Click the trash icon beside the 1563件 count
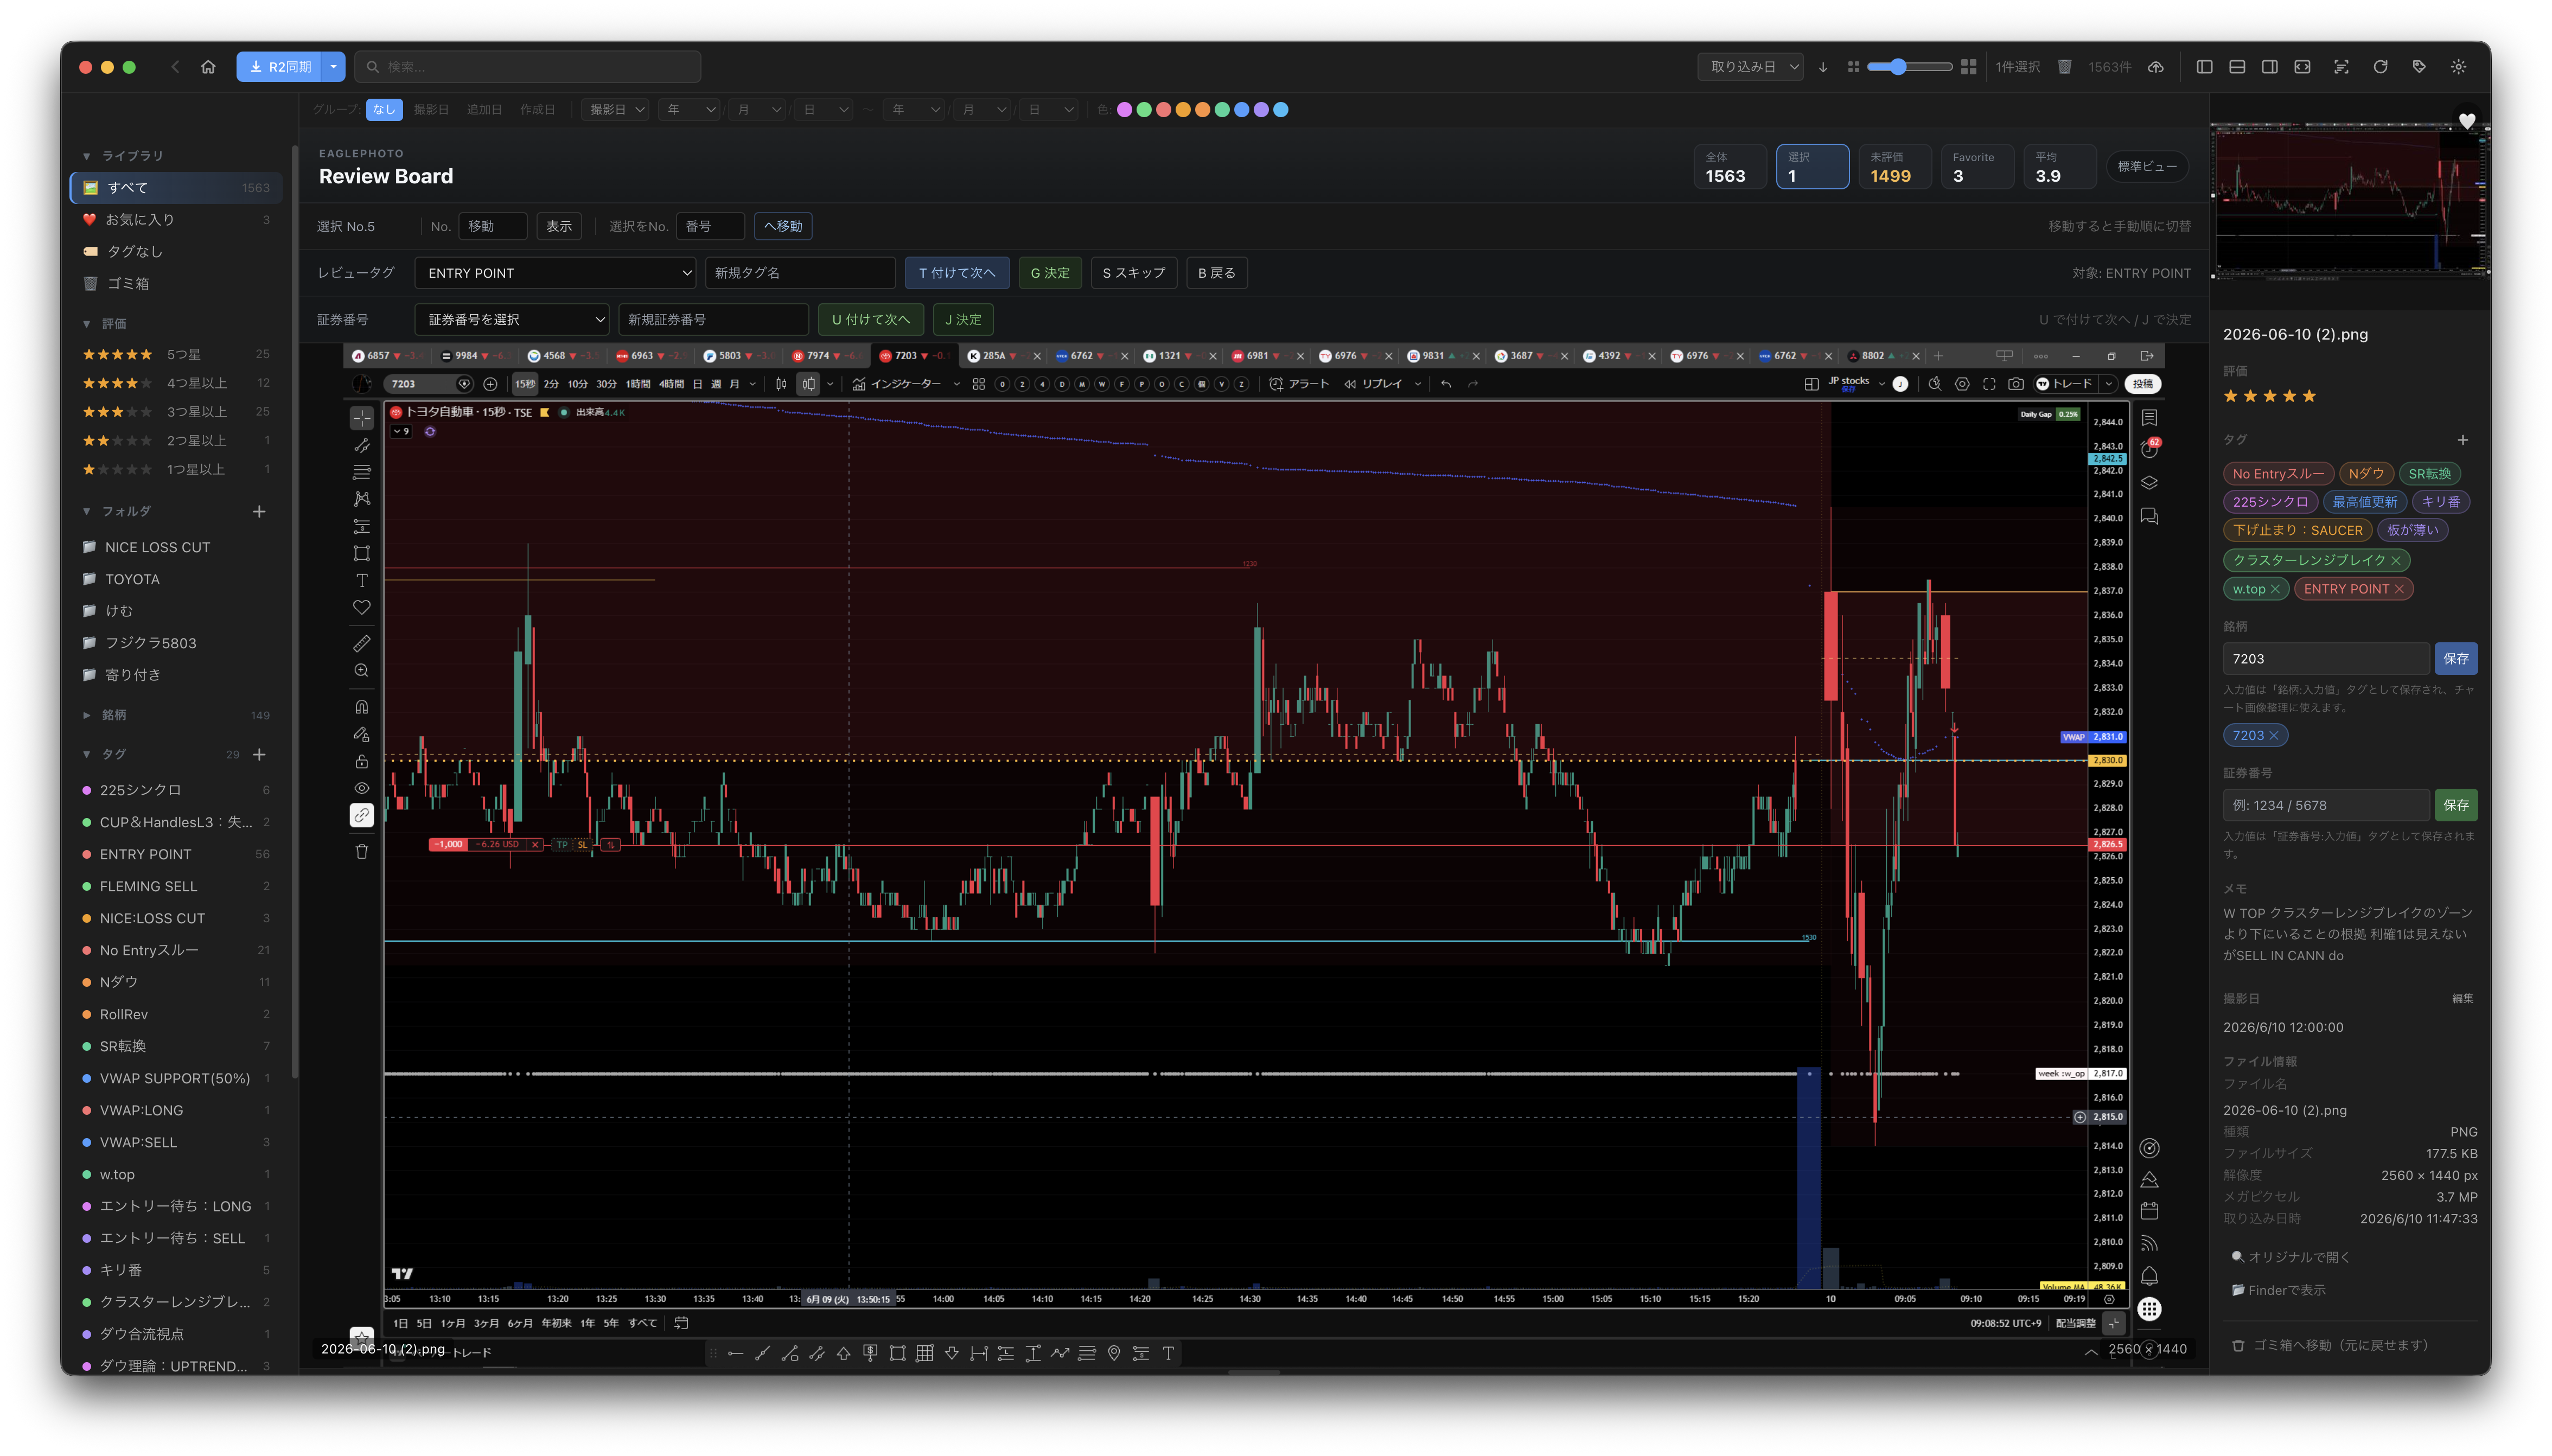This screenshot has height=1456, width=2552. [2064, 67]
